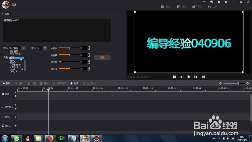Decrease 3D光源 value with down arrow
Viewport: 252px width, 142px height.
pos(89,69)
